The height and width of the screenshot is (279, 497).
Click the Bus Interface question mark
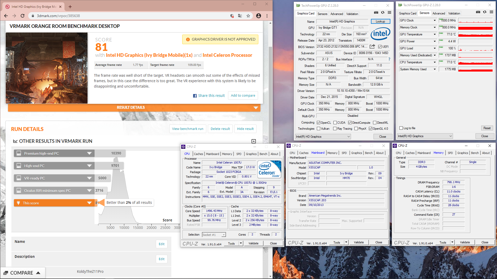389,59
